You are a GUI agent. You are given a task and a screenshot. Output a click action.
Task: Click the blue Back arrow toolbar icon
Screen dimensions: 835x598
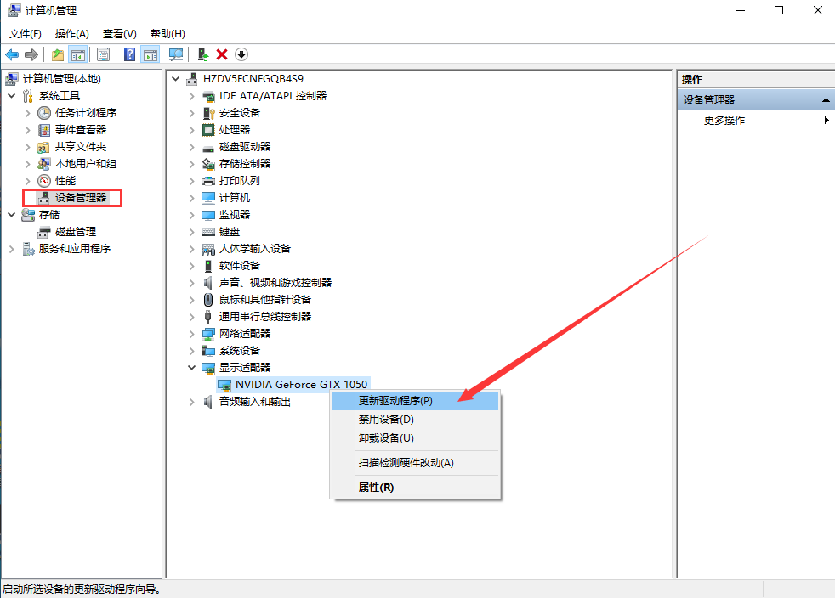point(12,54)
